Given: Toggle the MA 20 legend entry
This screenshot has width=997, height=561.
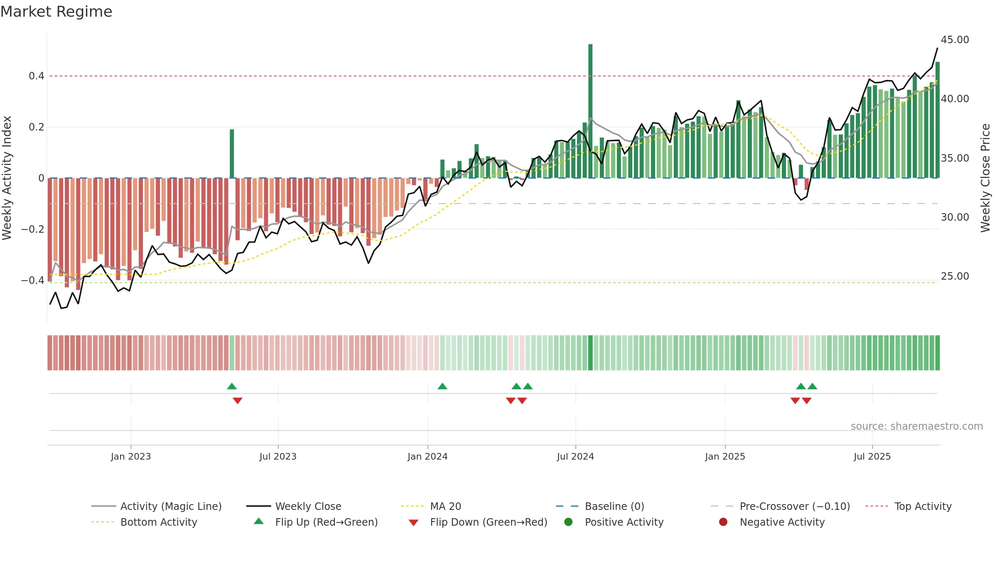Looking at the screenshot, I should click(x=431, y=506).
